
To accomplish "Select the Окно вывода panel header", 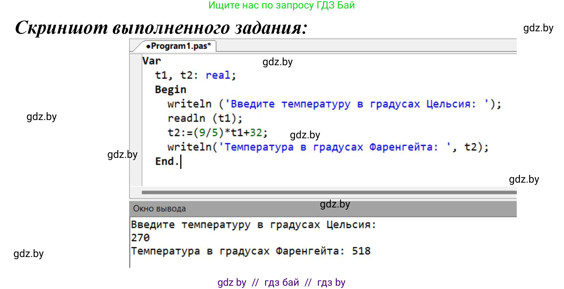I will click(159, 209).
